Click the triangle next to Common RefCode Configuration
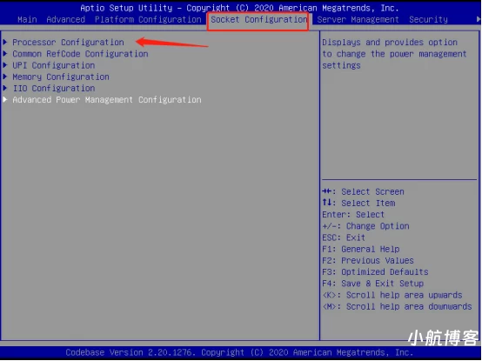 coord(5,53)
